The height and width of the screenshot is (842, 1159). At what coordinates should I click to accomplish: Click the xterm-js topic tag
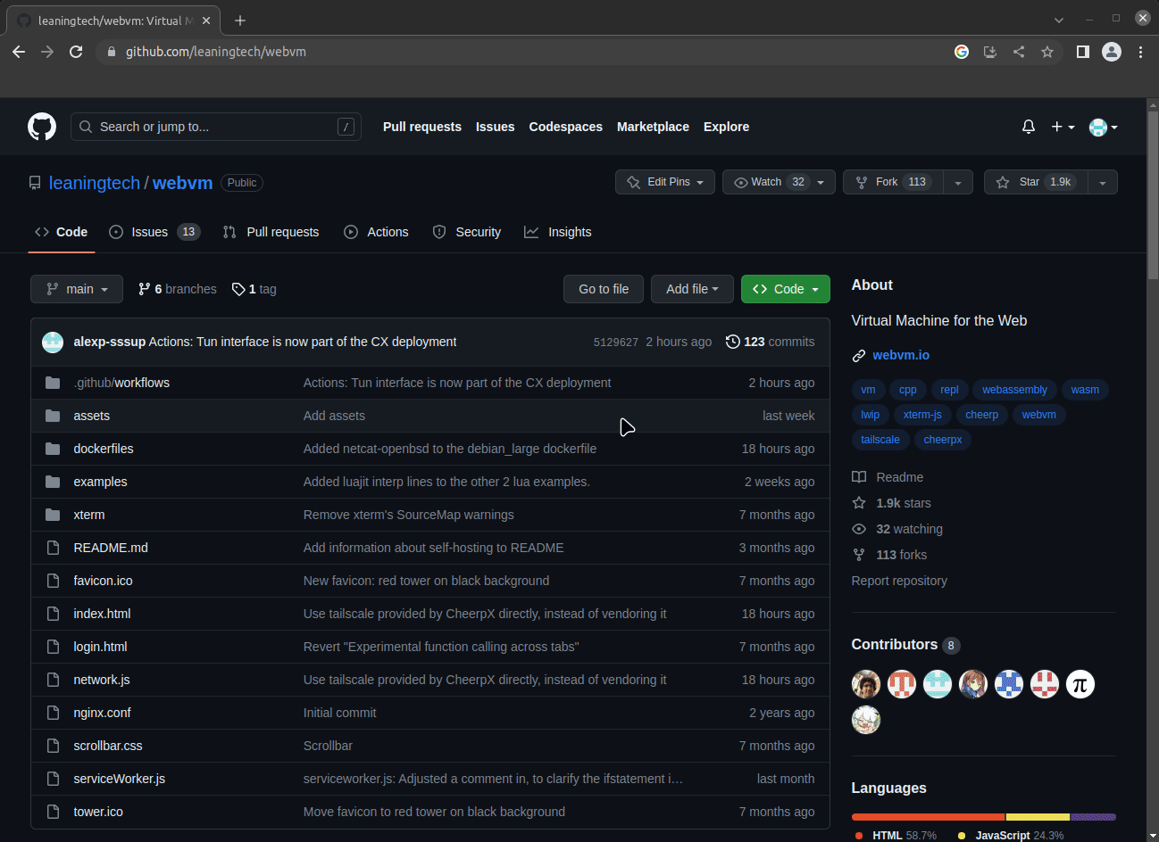922,415
